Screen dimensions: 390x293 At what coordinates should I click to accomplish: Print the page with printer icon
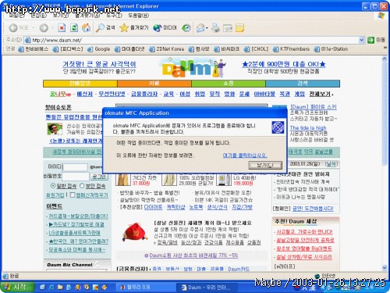point(215,27)
